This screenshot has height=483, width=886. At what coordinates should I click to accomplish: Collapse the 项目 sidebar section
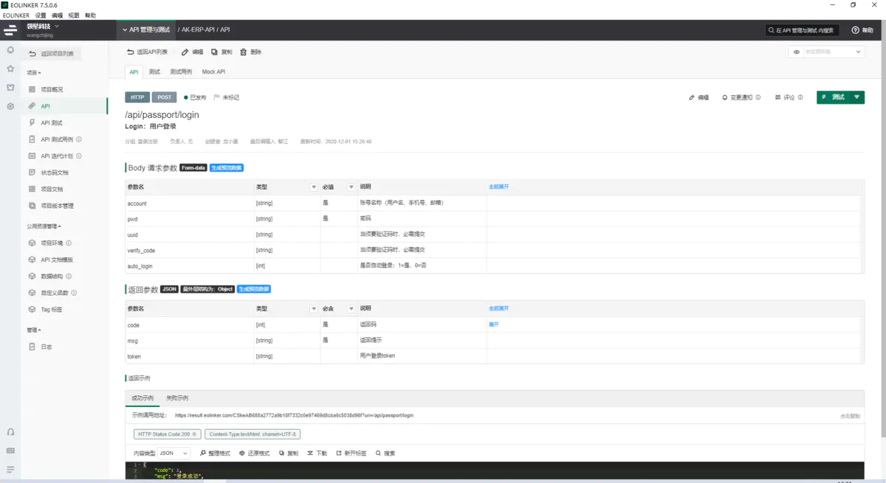point(34,73)
